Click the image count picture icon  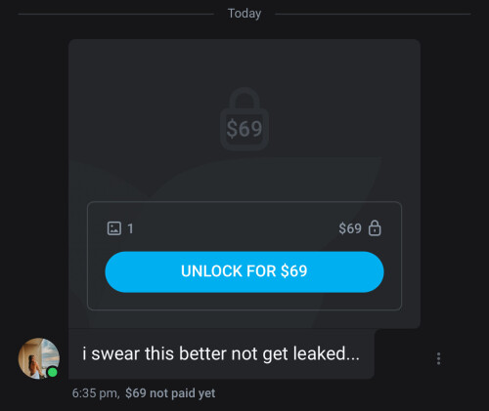point(114,228)
